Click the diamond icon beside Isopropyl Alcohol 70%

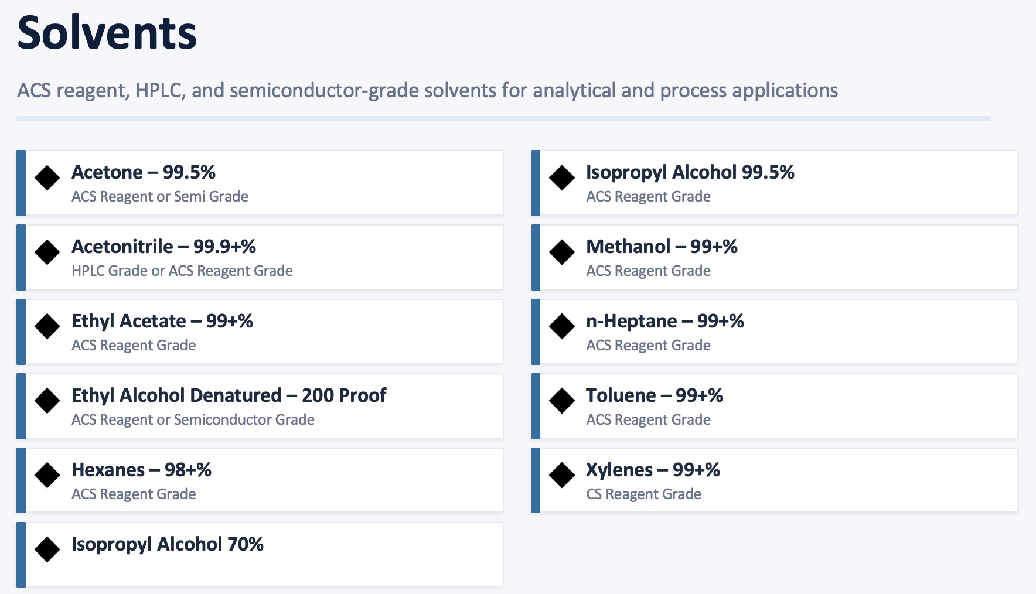(x=47, y=549)
